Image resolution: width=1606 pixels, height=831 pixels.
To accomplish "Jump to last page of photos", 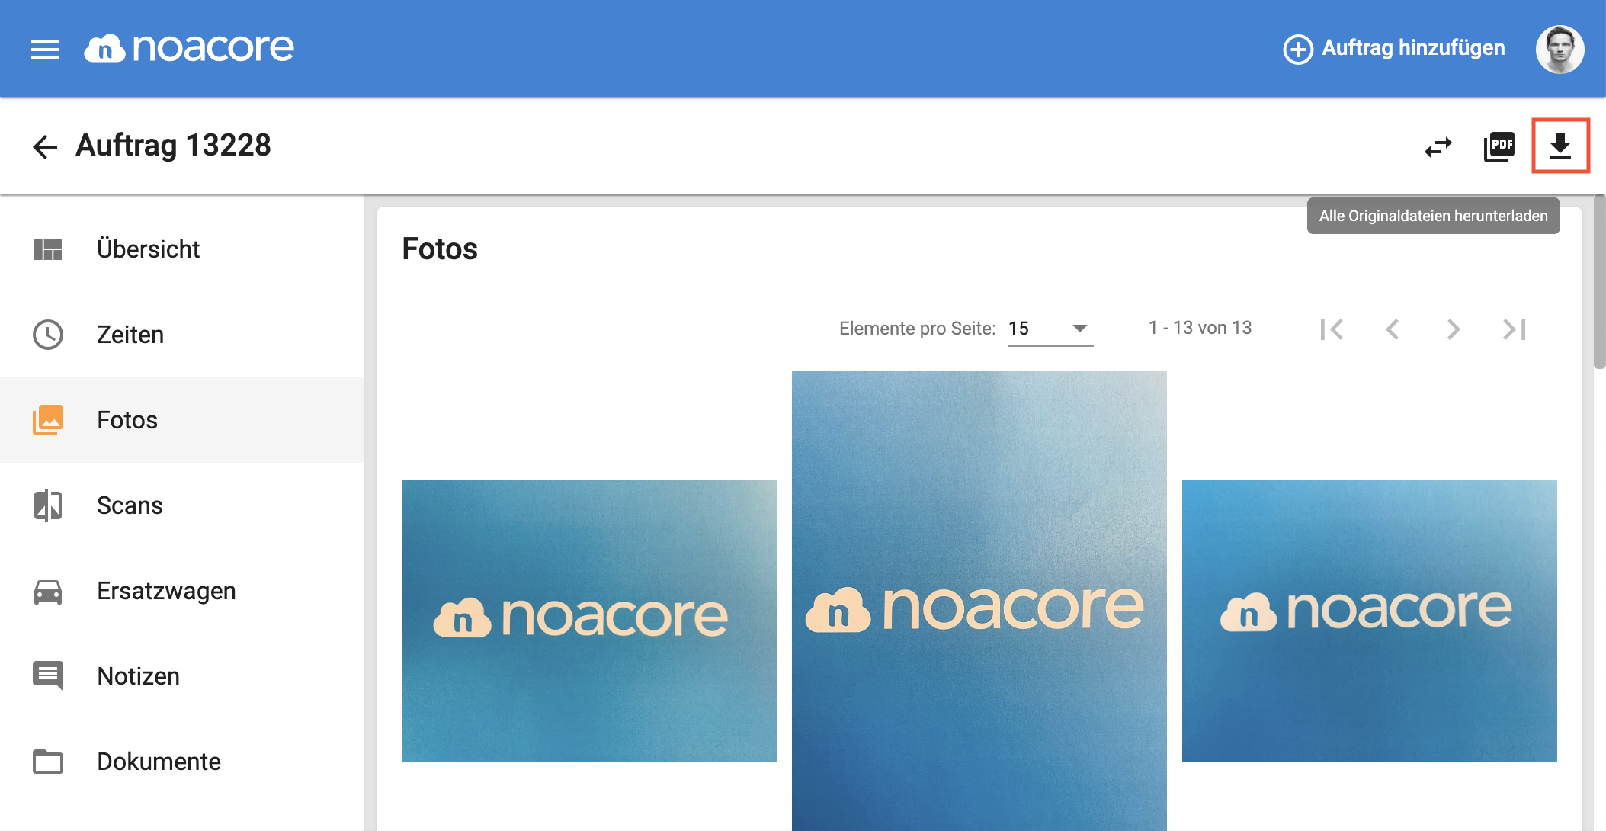I will pyautogui.click(x=1515, y=329).
